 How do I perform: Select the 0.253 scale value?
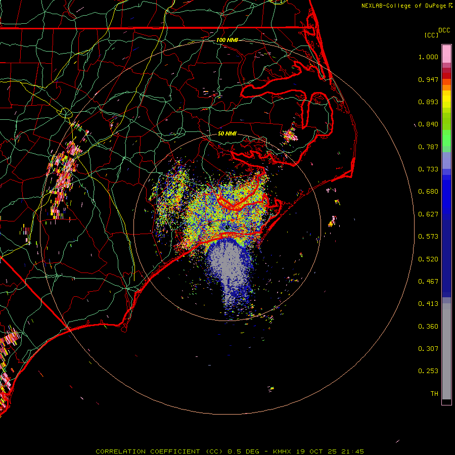point(428,371)
